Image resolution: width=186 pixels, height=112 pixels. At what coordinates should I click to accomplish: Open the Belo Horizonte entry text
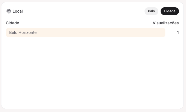[23, 32]
